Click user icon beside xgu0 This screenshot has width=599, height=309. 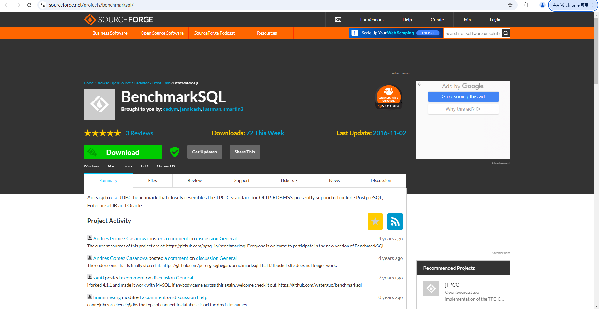pyautogui.click(x=90, y=277)
